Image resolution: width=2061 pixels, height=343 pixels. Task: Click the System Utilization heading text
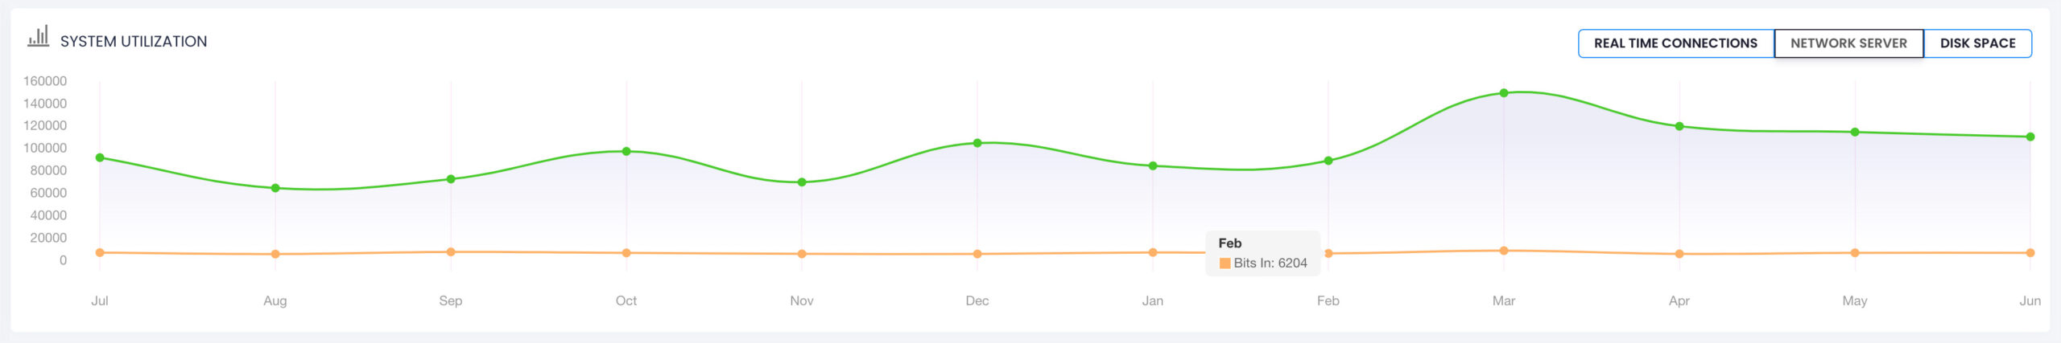pyautogui.click(x=134, y=42)
